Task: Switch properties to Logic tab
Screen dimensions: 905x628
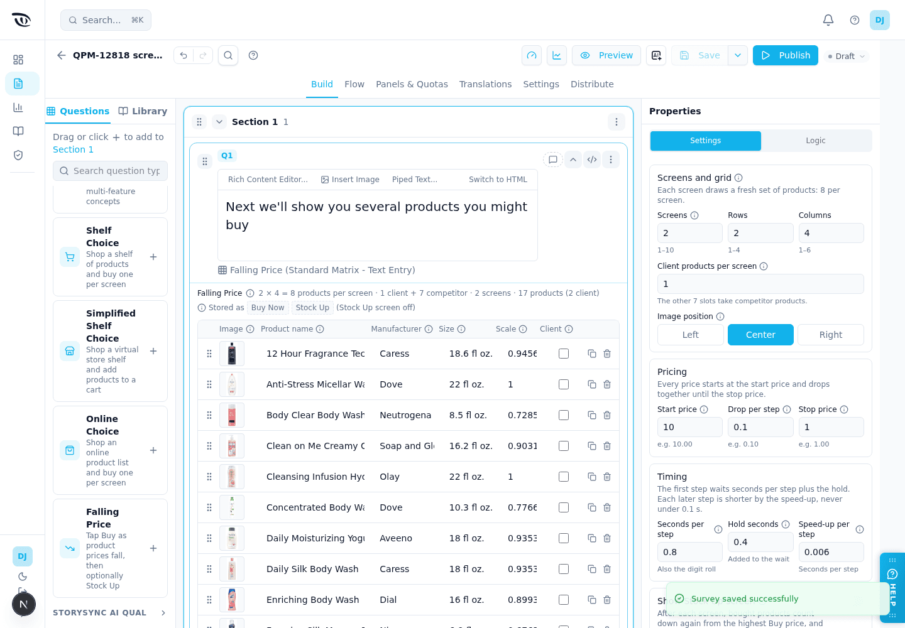Action: [816, 141]
